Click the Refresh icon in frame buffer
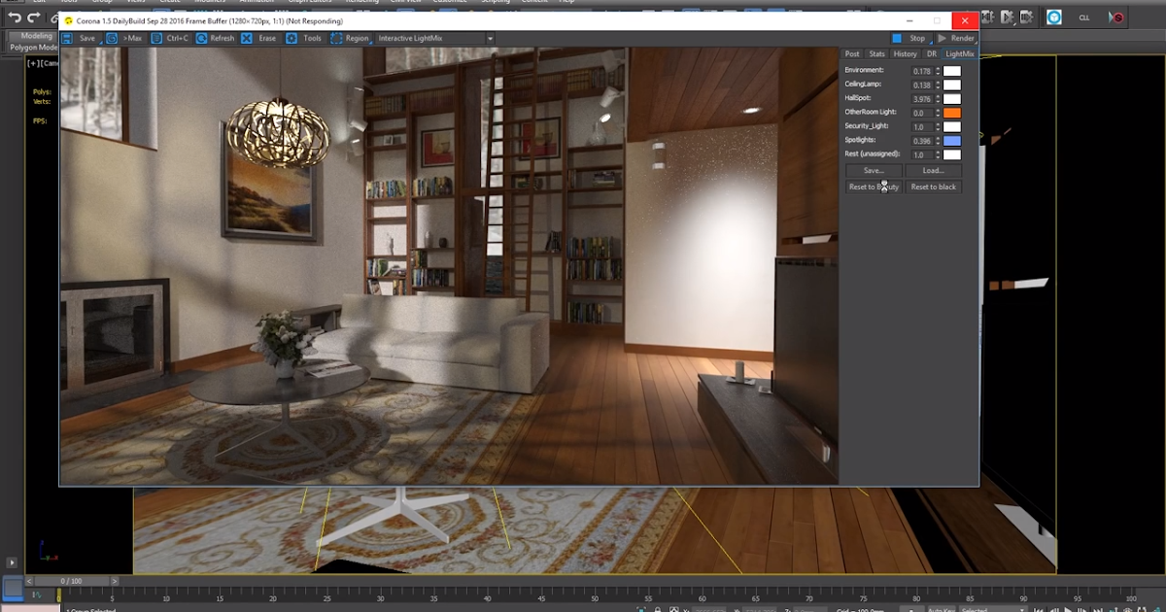 [201, 38]
